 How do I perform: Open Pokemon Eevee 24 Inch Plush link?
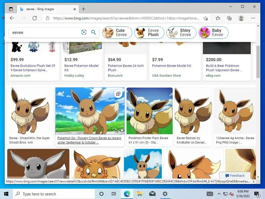click(126, 68)
